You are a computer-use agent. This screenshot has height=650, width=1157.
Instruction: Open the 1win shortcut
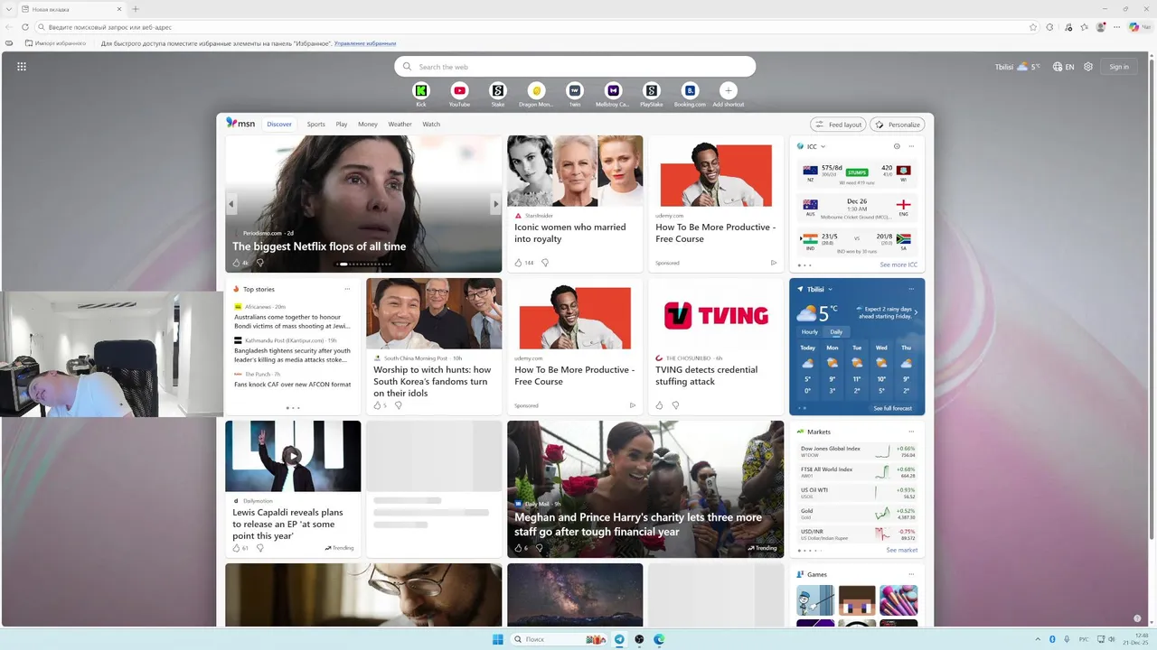575,90
